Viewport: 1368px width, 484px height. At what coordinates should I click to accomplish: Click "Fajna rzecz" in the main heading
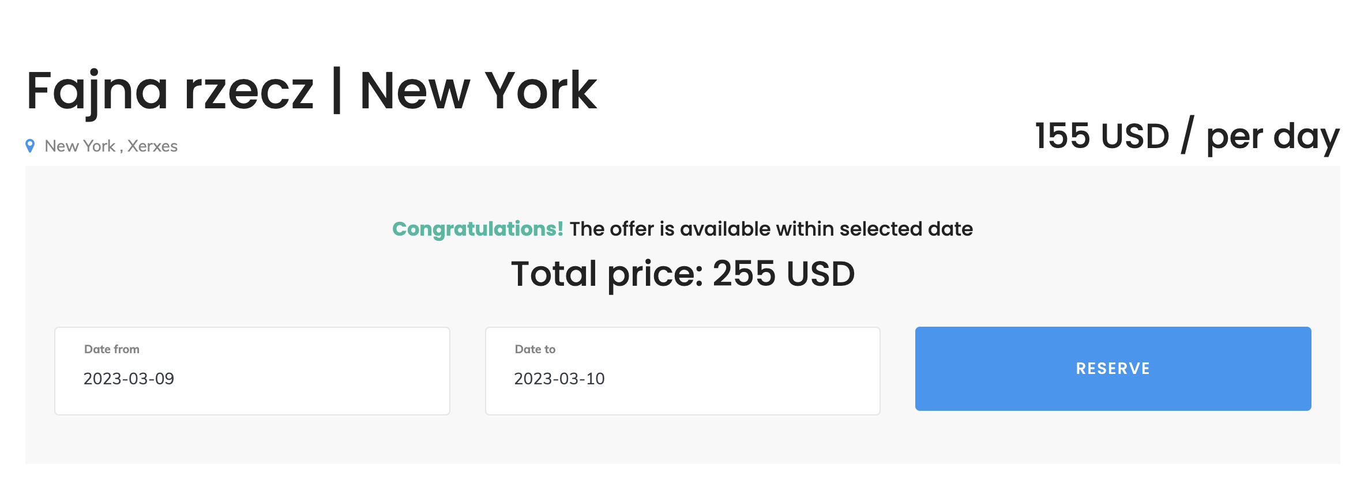[x=170, y=90]
